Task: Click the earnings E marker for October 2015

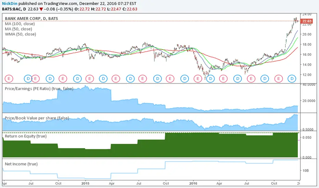Action: pyautogui.click(x=170, y=79)
